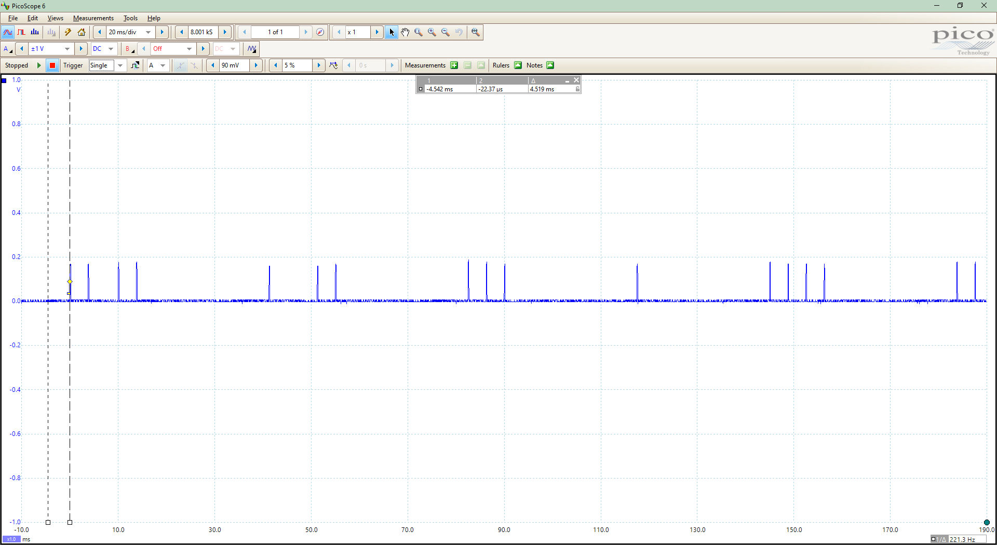Open the Math Channels button
Screen dimensions: 997x545
point(252,49)
